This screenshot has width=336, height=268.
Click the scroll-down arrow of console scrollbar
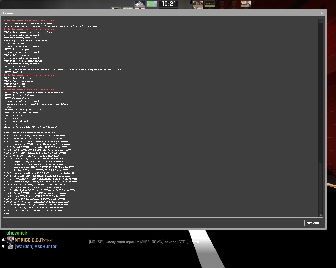321,215
